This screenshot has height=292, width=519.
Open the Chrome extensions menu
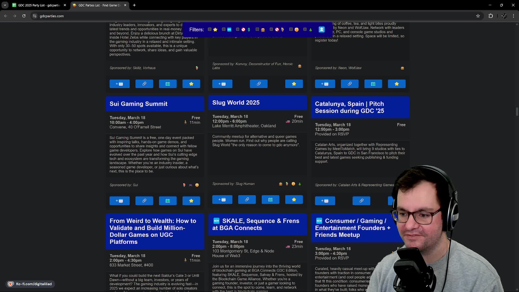[x=491, y=16]
